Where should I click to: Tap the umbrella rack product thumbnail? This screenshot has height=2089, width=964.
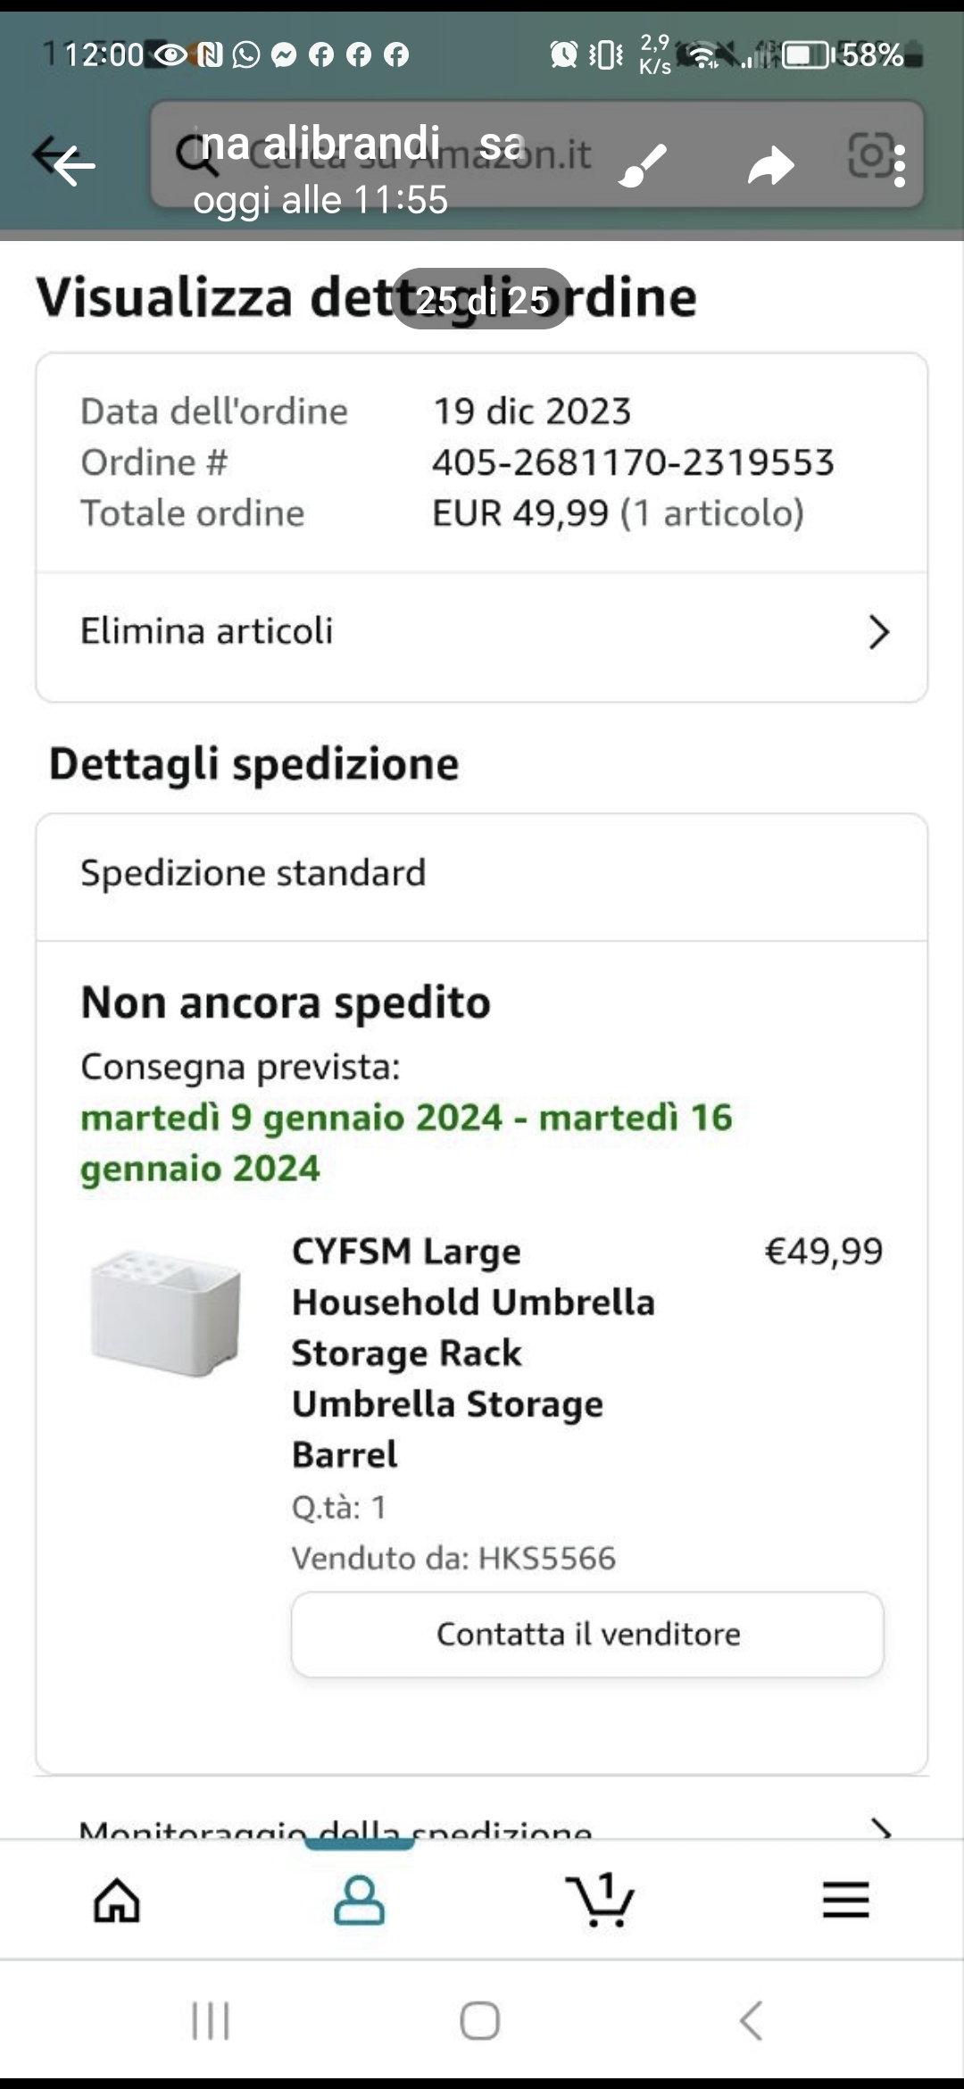click(166, 1311)
